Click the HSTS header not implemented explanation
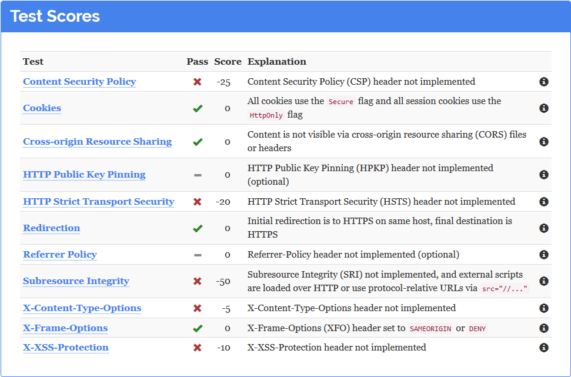 pos(381,201)
